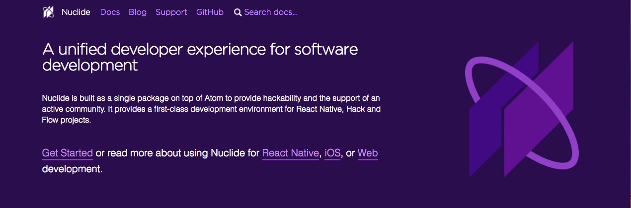
Task: Open the Docs navigation item
Action: [x=110, y=12]
